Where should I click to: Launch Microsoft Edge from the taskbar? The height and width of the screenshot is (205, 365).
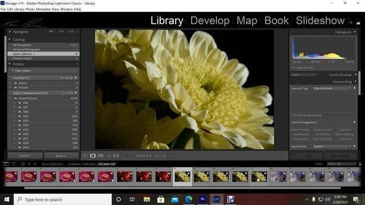(189, 199)
